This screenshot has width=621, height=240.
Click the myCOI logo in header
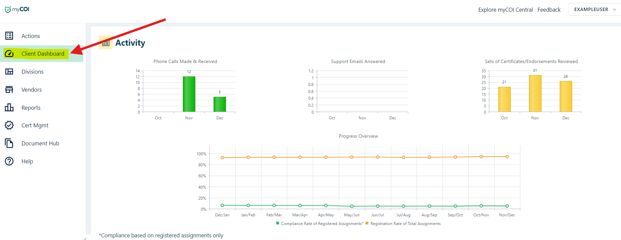[x=17, y=9]
